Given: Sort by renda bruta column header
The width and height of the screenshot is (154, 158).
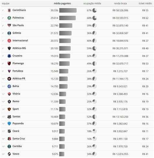Looking at the screenshot, I should coord(120,4).
